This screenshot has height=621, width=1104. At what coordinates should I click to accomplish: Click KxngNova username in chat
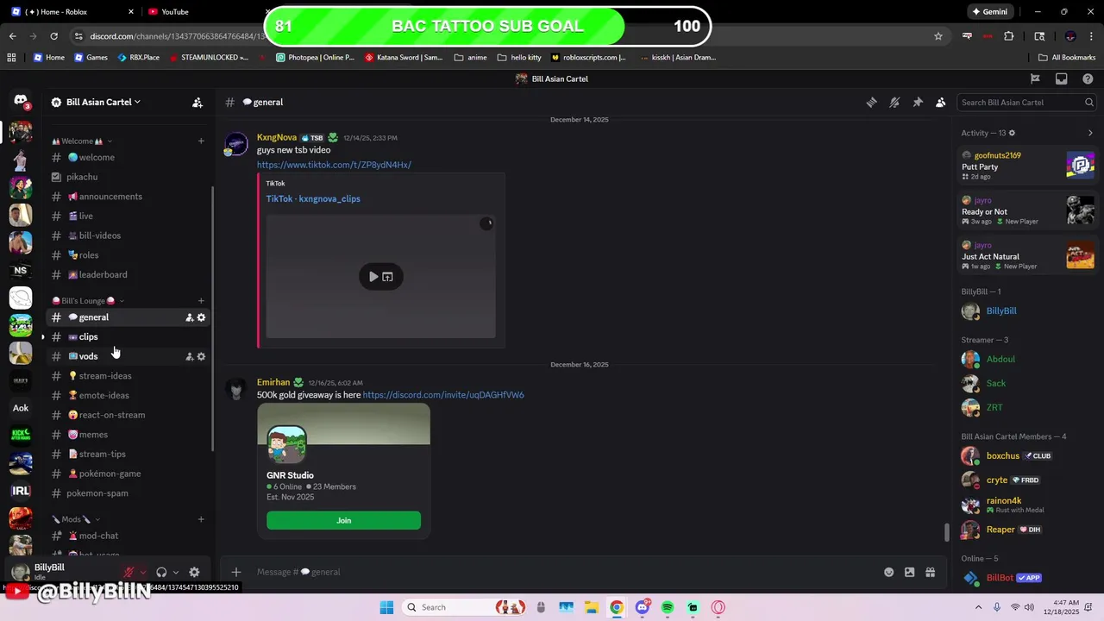(x=277, y=137)
